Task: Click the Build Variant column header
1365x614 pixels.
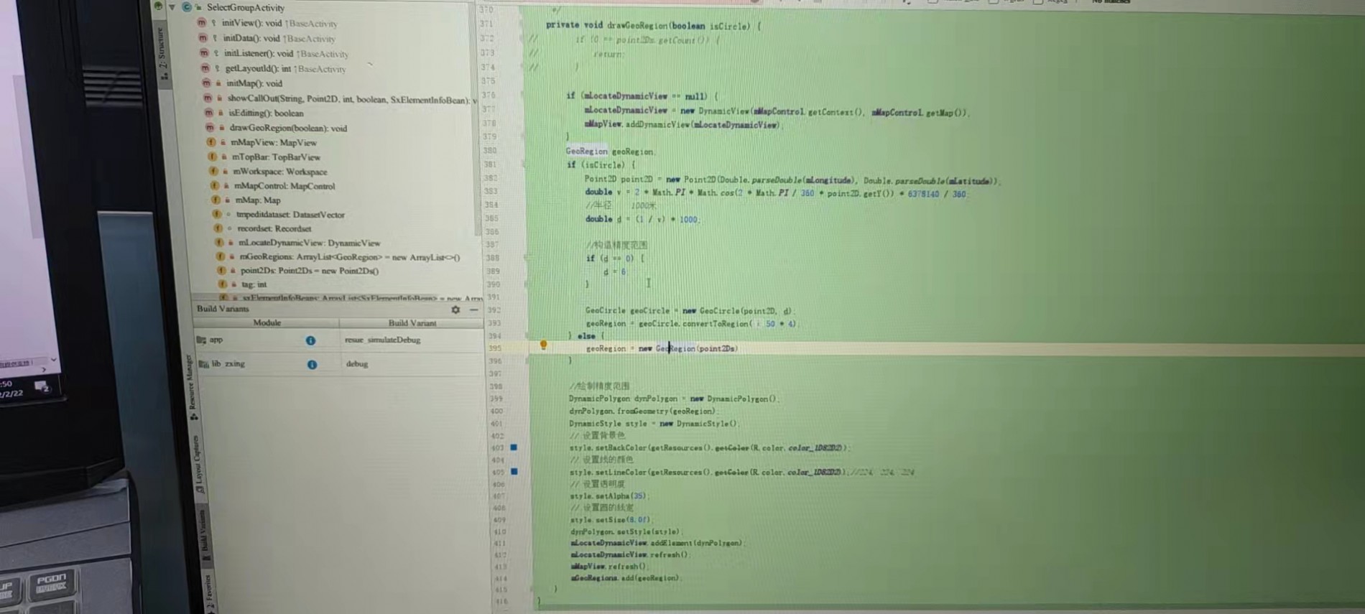Action: click(412, 323)
